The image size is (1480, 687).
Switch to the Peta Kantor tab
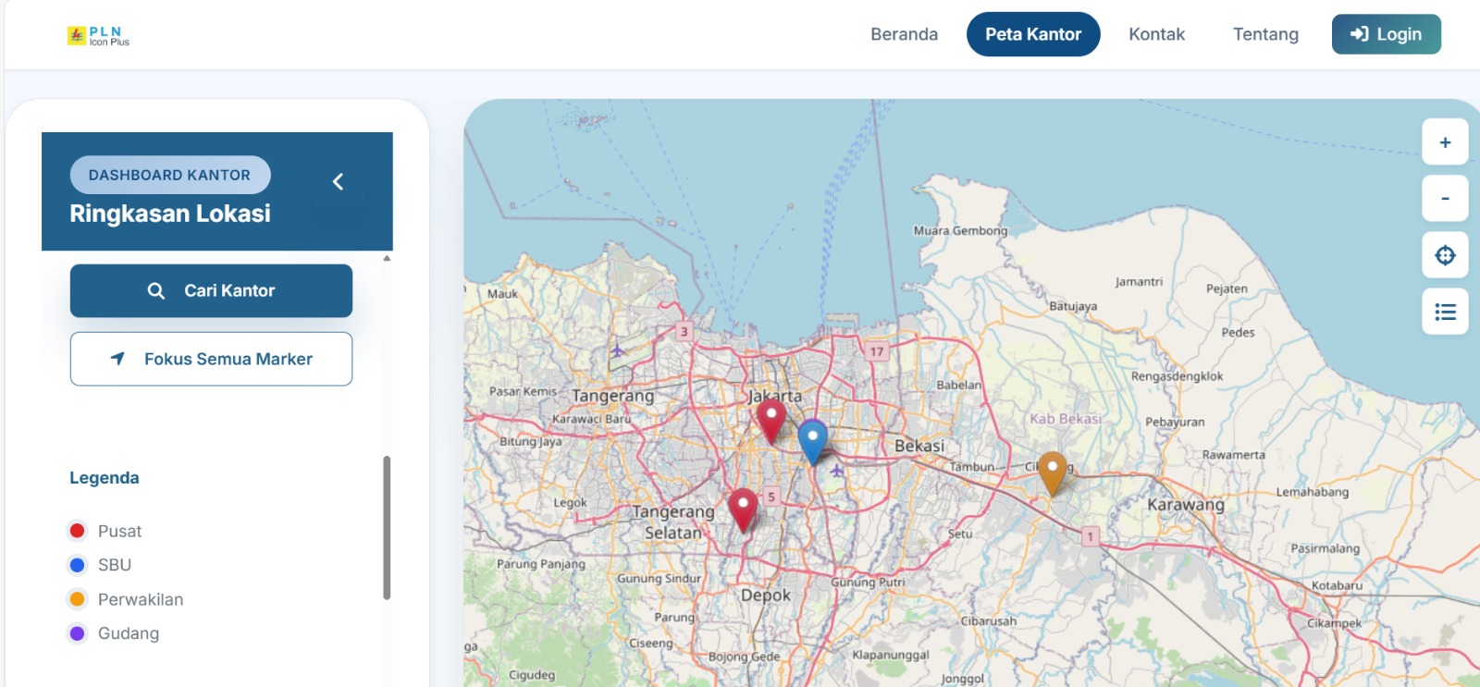click(x=1032, y=34)
